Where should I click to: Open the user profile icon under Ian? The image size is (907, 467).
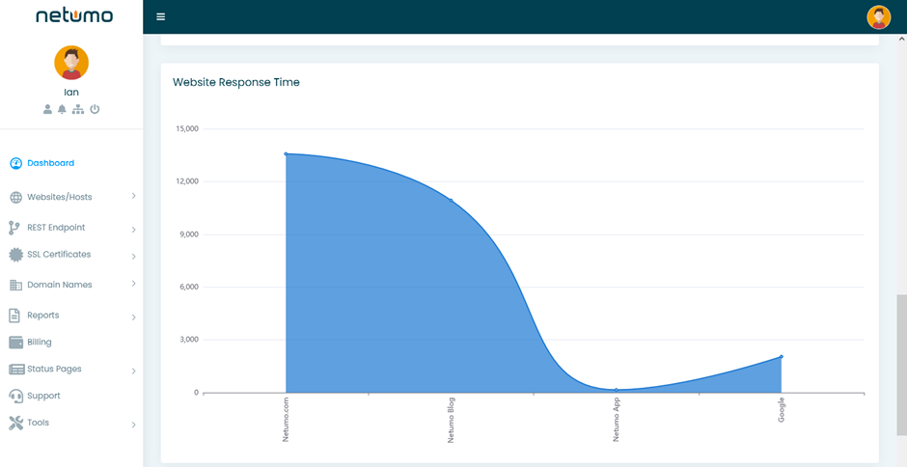[x=48, y=109]
